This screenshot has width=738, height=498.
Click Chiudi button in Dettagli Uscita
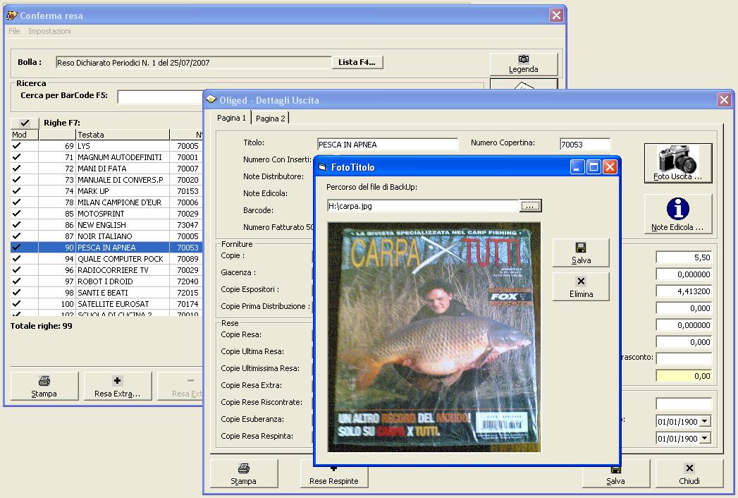click(x=689, y=473)
